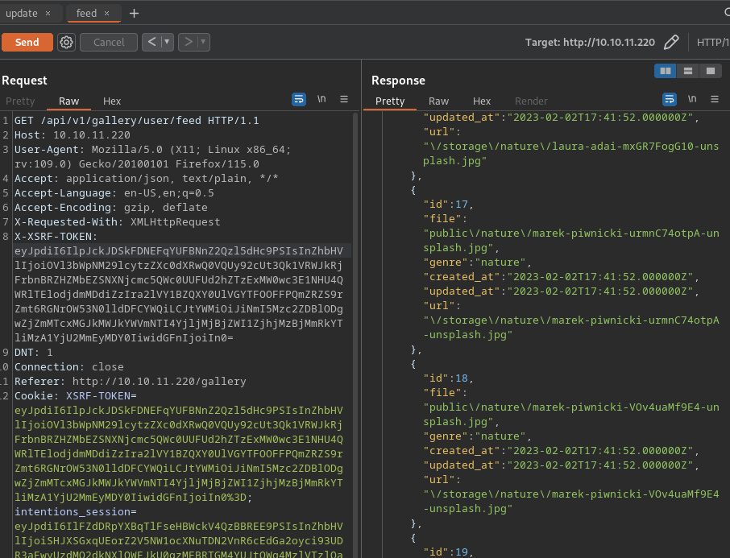Toggle line wrap in Request panel
The width and height of the screenshot is (730, 558).
pos(299,100)
